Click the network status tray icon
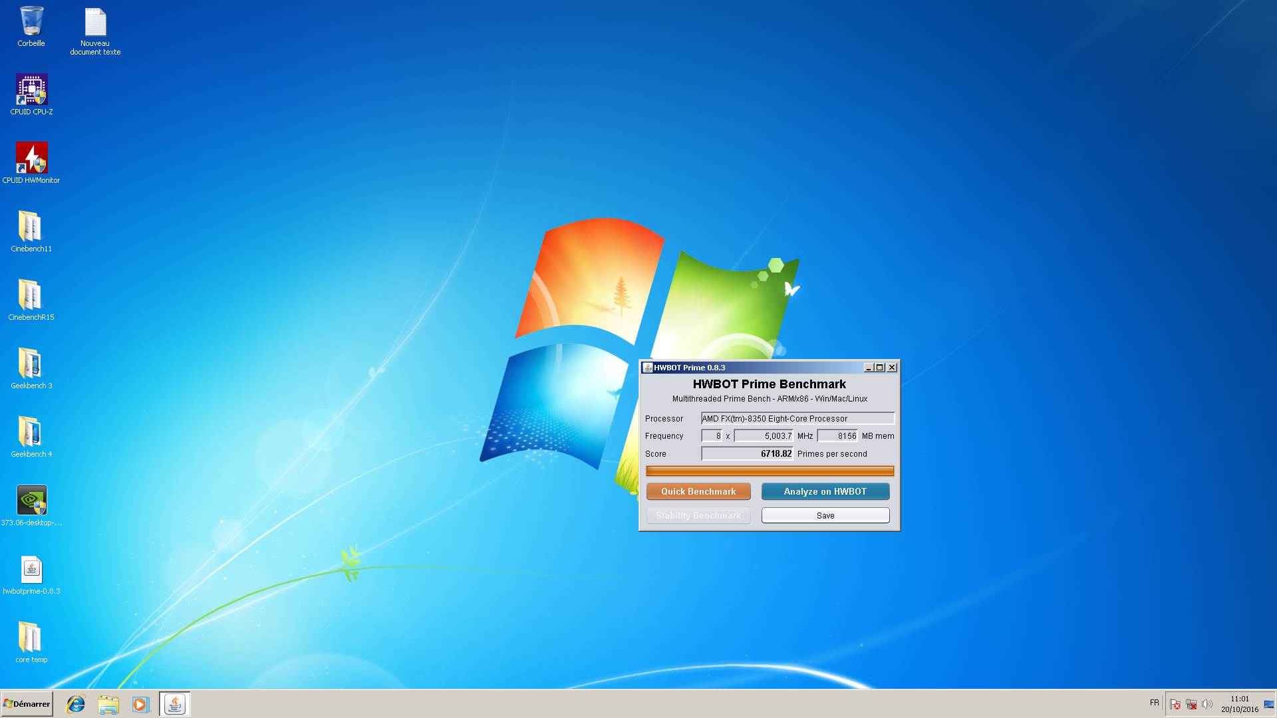Screen dimensions: 1277x718 1191,704
